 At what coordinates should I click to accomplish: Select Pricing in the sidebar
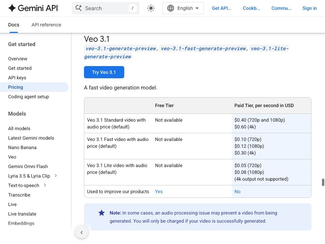(34, 87)
